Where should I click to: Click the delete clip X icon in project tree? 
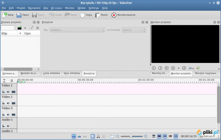38,28
